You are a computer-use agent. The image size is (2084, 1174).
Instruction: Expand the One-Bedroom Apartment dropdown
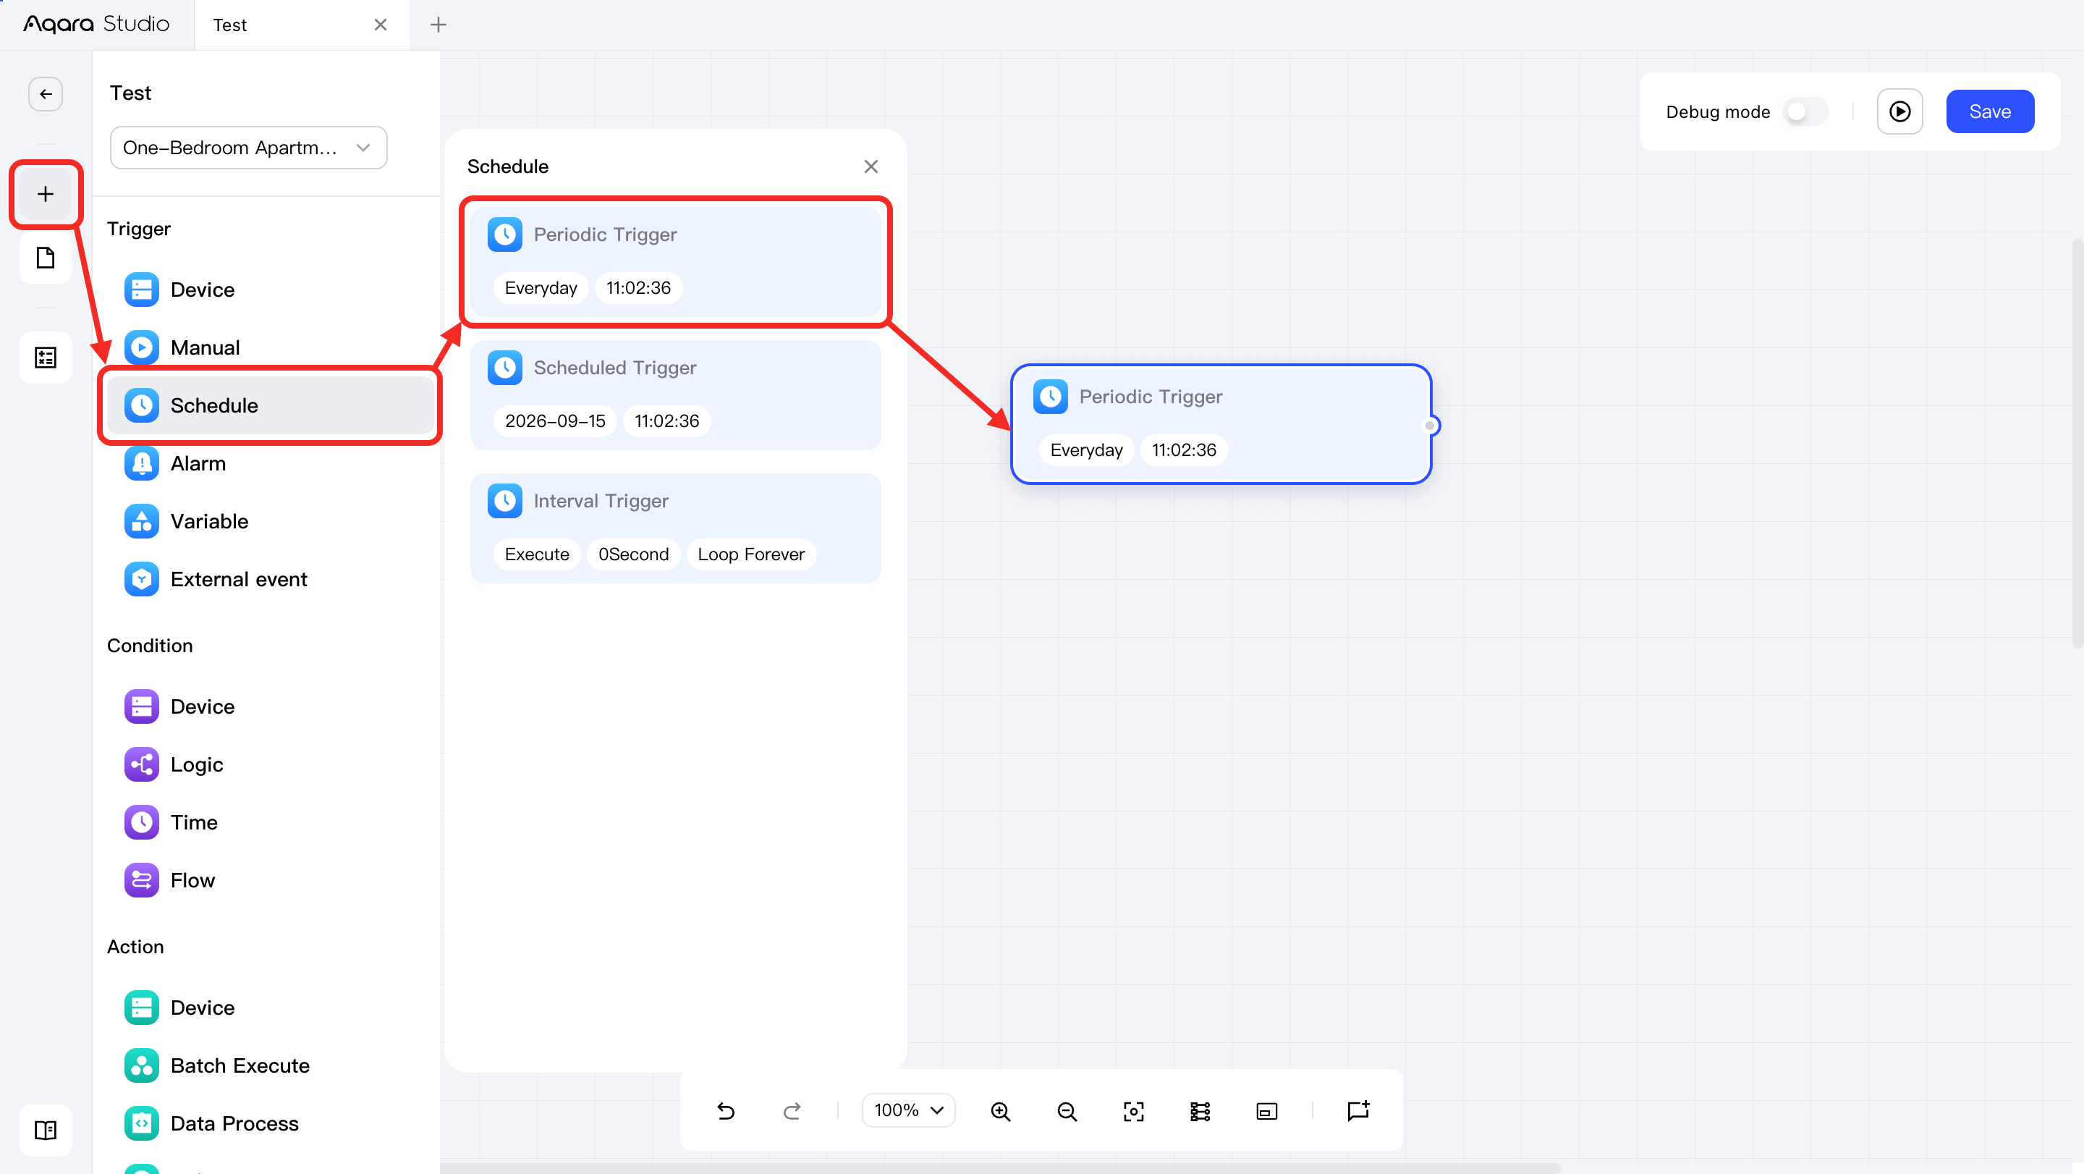coord(248,147)
